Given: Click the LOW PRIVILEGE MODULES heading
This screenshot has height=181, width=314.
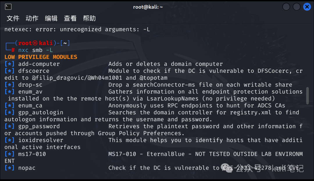Looking at the screenshot, I should pyautogui.click(x=41, y=57).
